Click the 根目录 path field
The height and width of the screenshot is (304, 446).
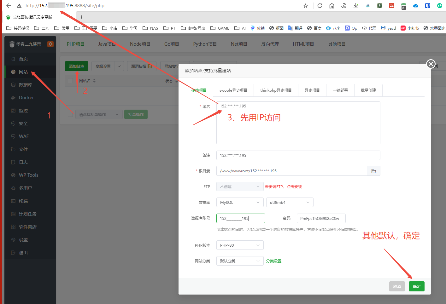(x=292, y=171)
